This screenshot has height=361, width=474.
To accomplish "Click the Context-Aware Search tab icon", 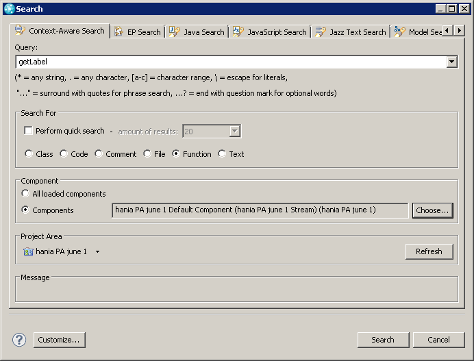I will coord(20,31).
